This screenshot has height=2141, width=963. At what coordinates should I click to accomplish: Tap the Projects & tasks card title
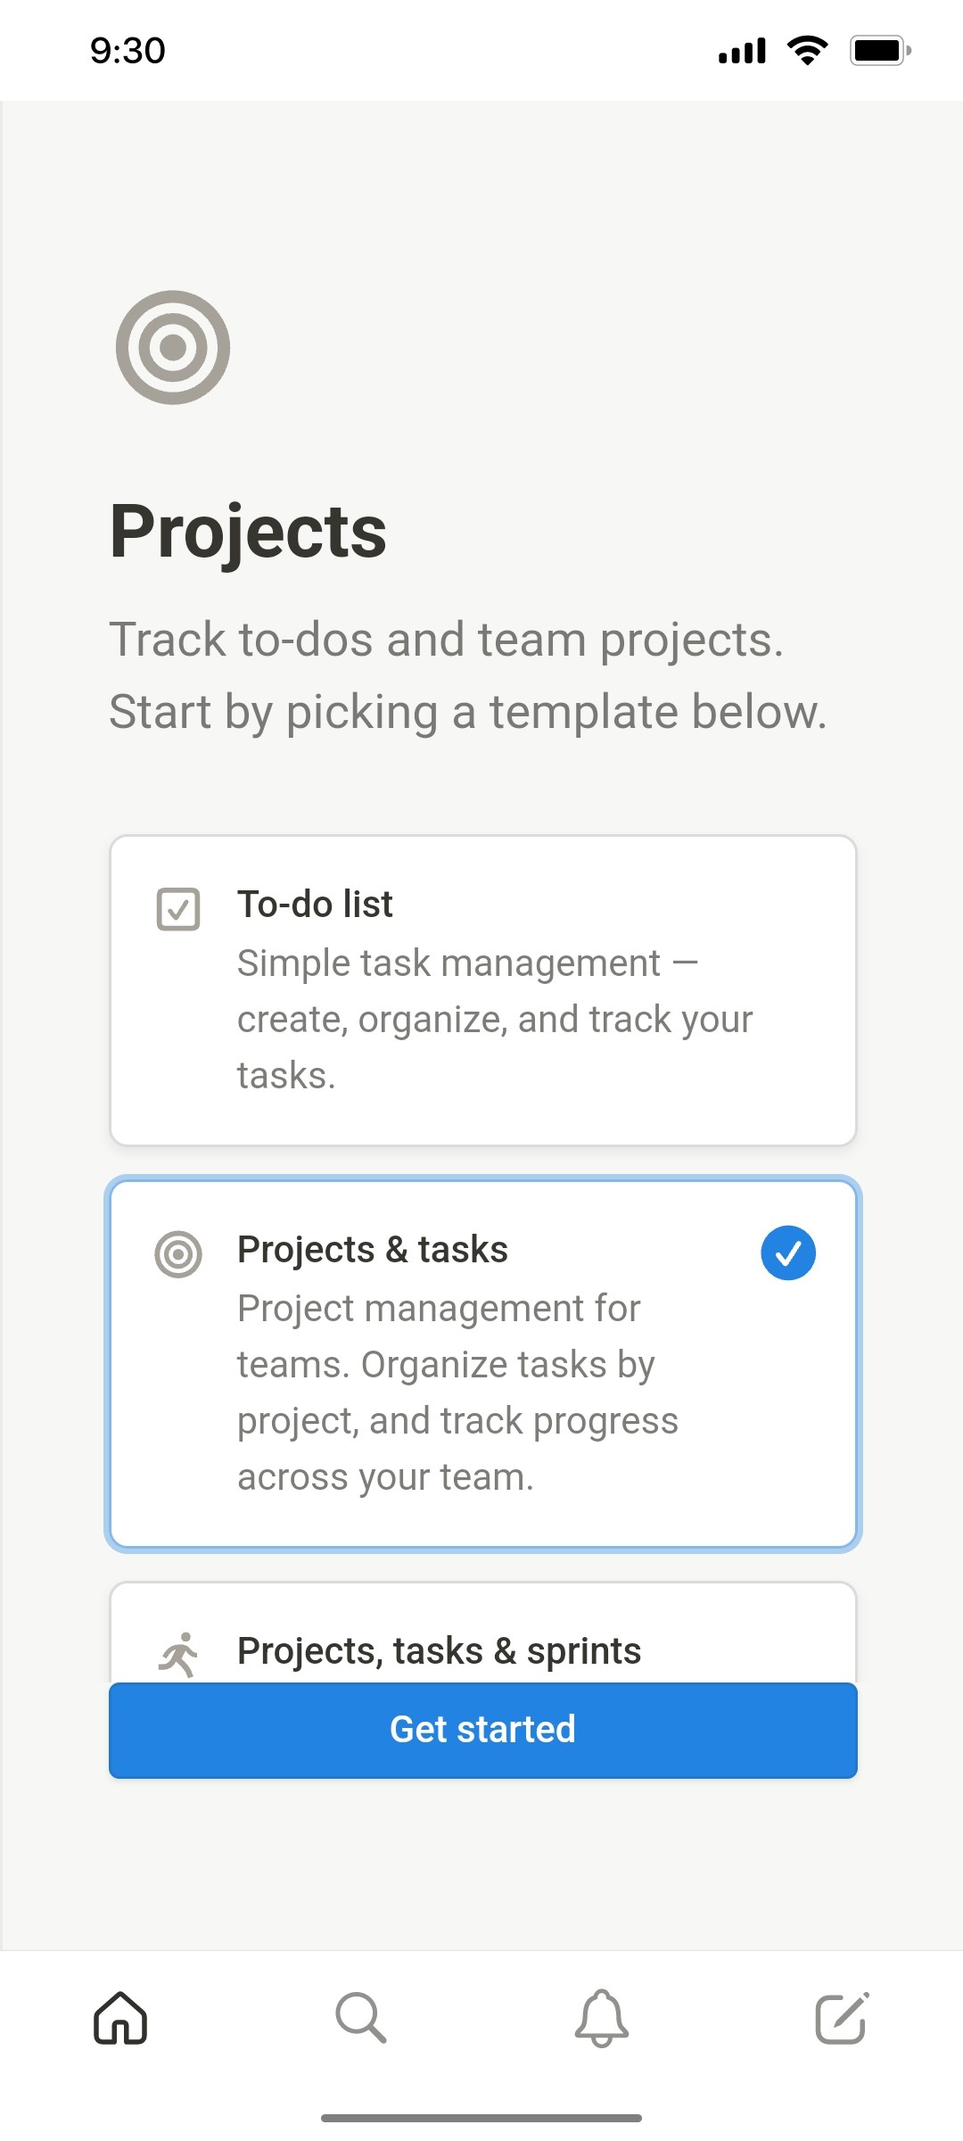click(x=371, y=1249)
